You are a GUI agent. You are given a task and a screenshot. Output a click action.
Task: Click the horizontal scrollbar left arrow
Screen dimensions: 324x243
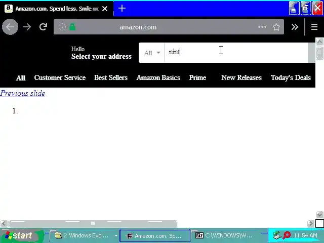pyautogui.click(x=4, y=223)
